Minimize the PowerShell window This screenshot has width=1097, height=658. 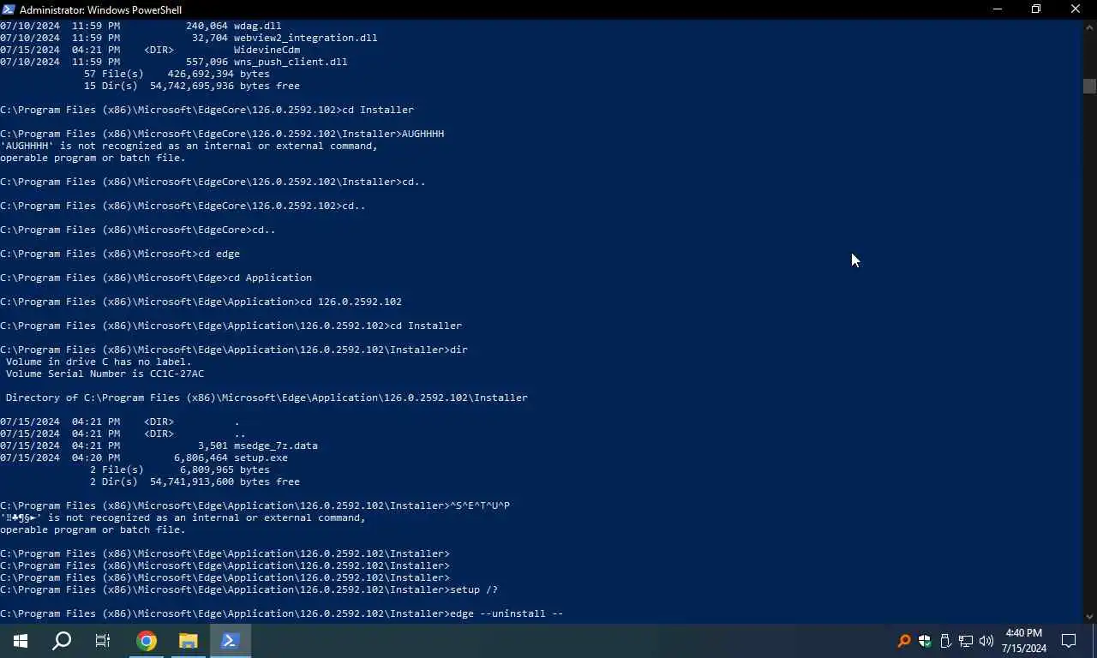997,9
